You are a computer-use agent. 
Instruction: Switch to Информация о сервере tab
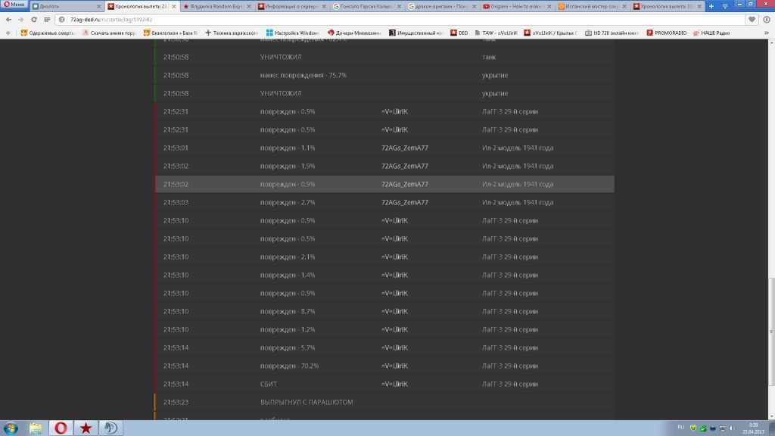[291, 6]
